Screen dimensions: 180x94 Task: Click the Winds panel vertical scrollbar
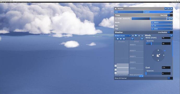(172, 48)
